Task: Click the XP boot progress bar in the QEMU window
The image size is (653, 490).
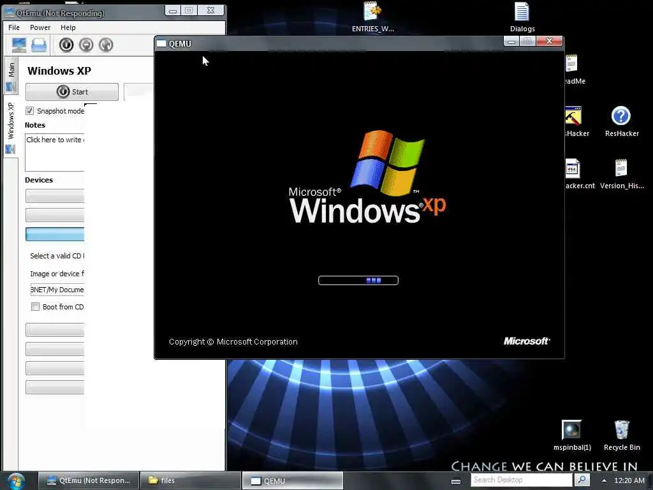Action: pos(358,281)
